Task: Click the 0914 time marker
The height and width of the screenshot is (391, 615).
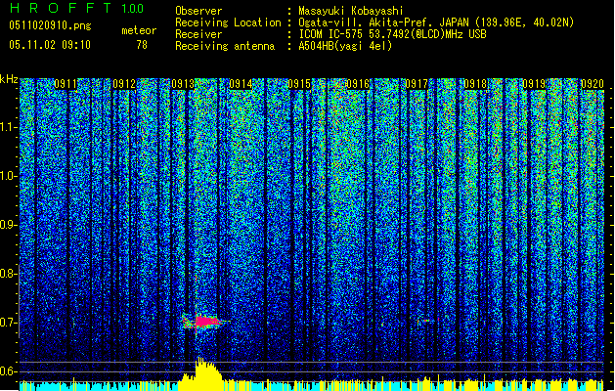Action: pos(241,84)
